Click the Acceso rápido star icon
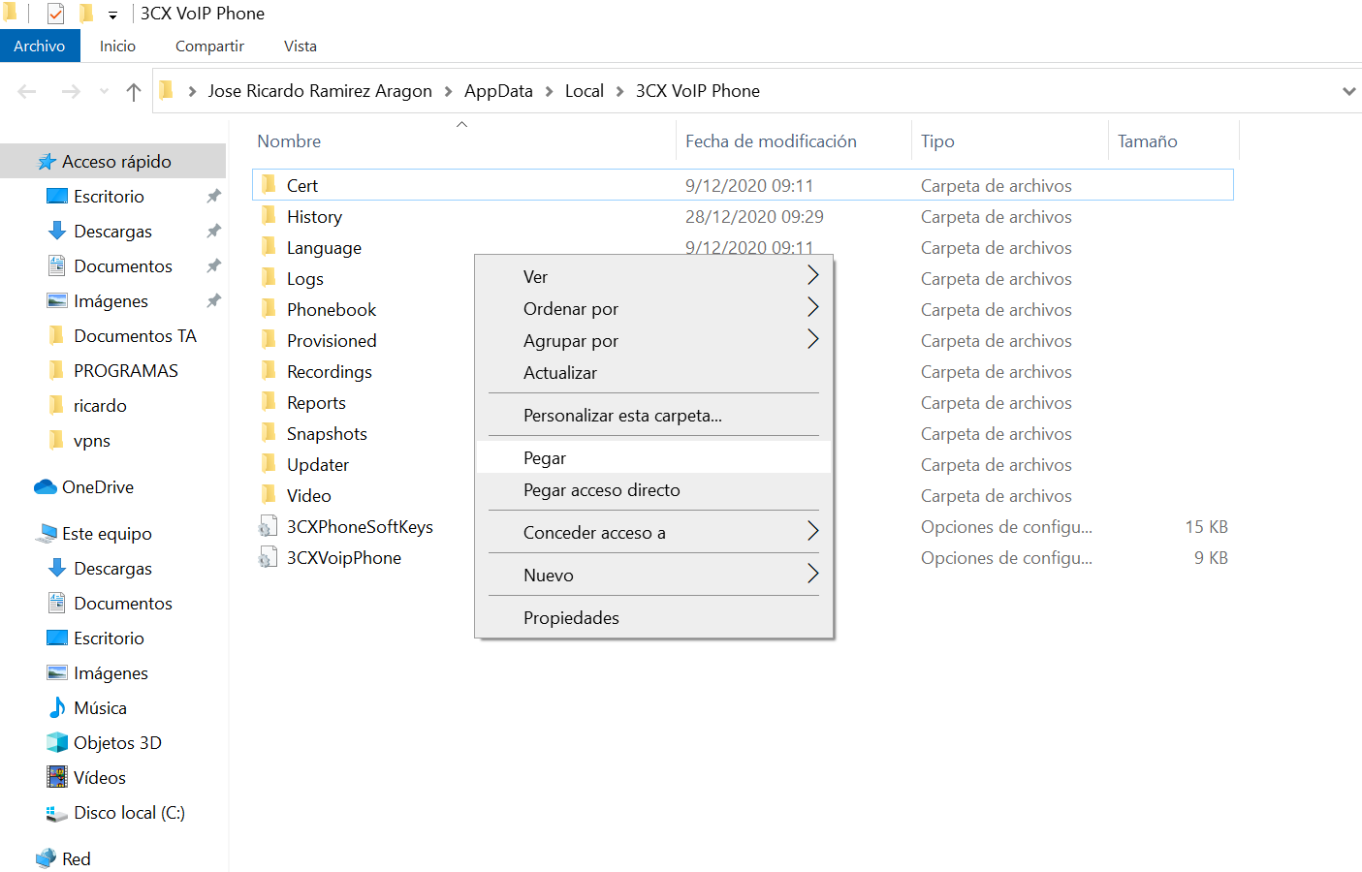This screenshot has height=872, width=1362. tap(47, 162)
